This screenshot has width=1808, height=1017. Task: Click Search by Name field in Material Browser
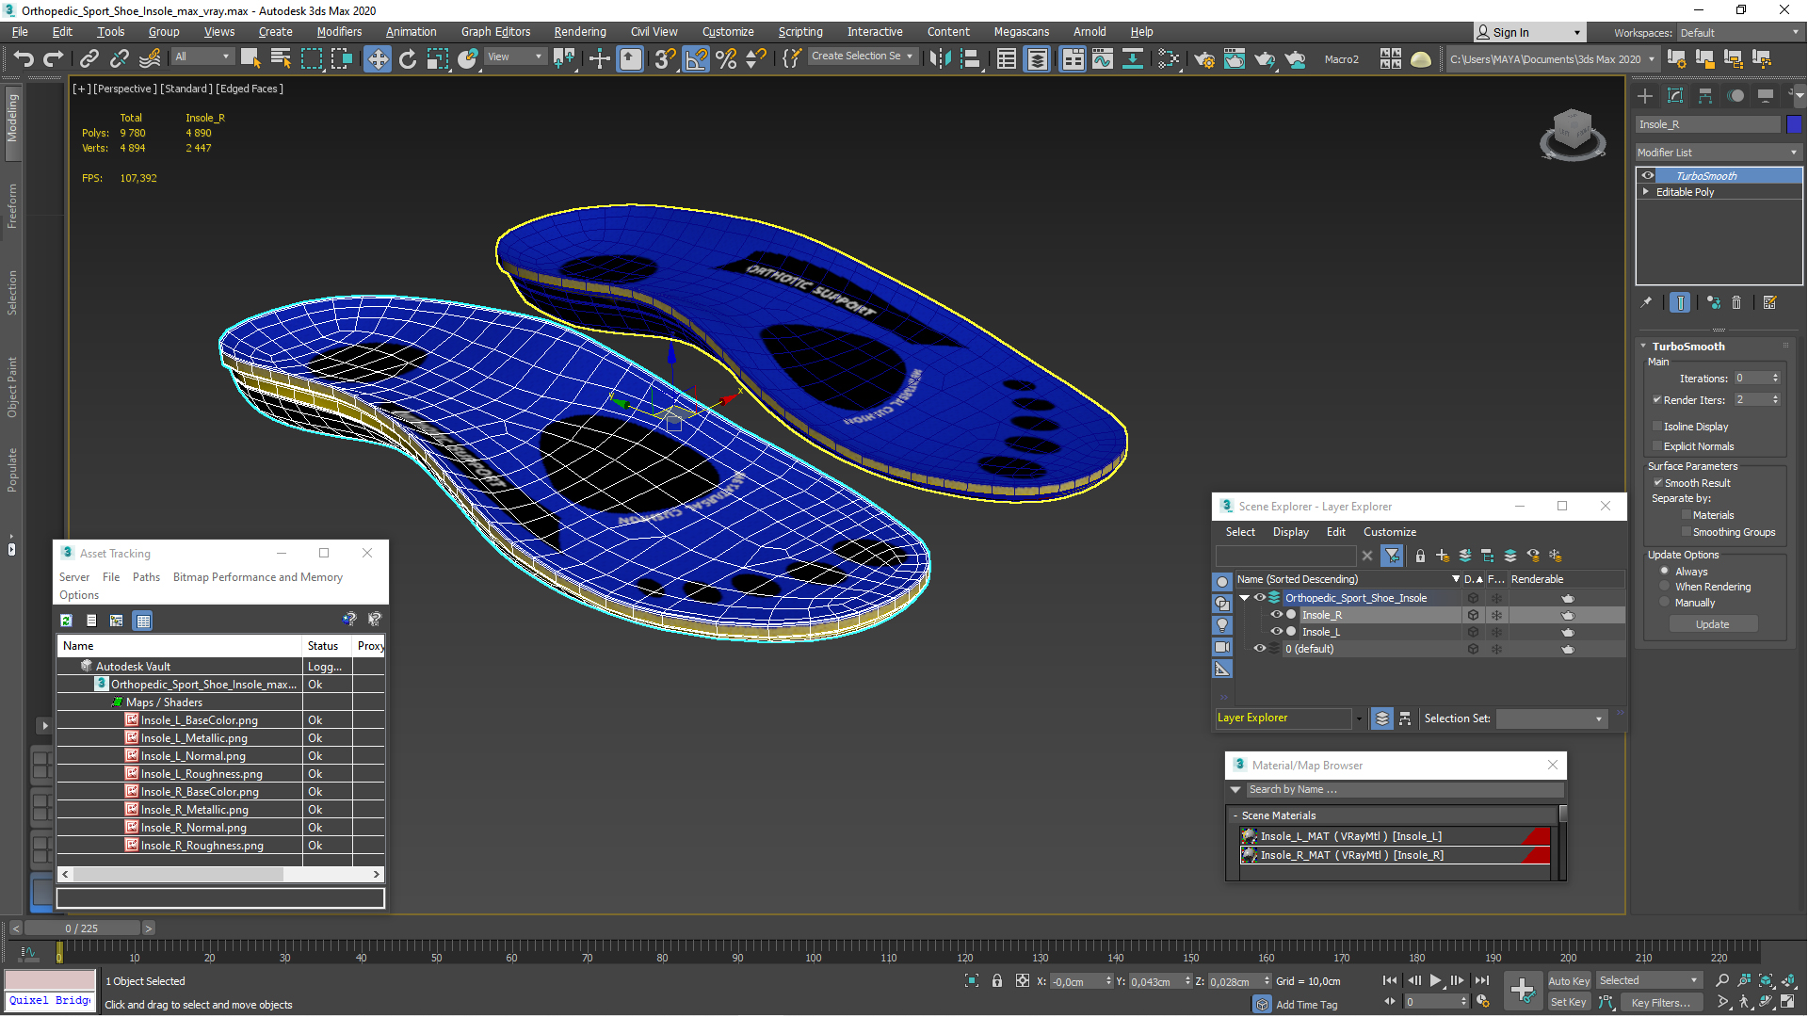[1403, 789]
